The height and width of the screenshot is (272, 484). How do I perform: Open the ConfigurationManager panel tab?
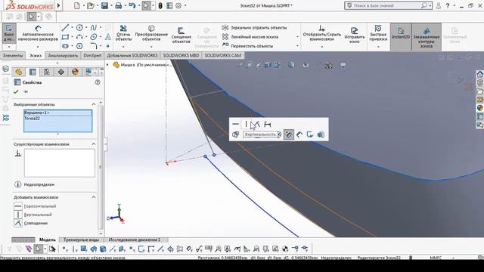pyautogui.click(x=47, y=72)
